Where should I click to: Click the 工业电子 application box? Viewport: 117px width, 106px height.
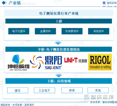(x=44, y=90)
